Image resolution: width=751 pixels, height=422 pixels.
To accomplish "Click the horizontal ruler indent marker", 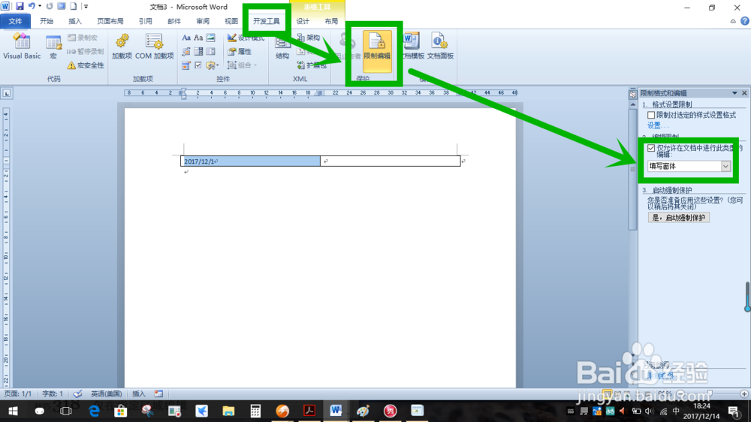I will tap(183, 93).
